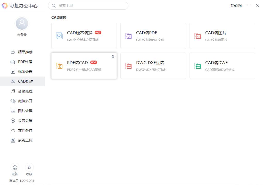Click description PDF文件一键转CAD图纸

pyautogui.click(x=84, y=70)
